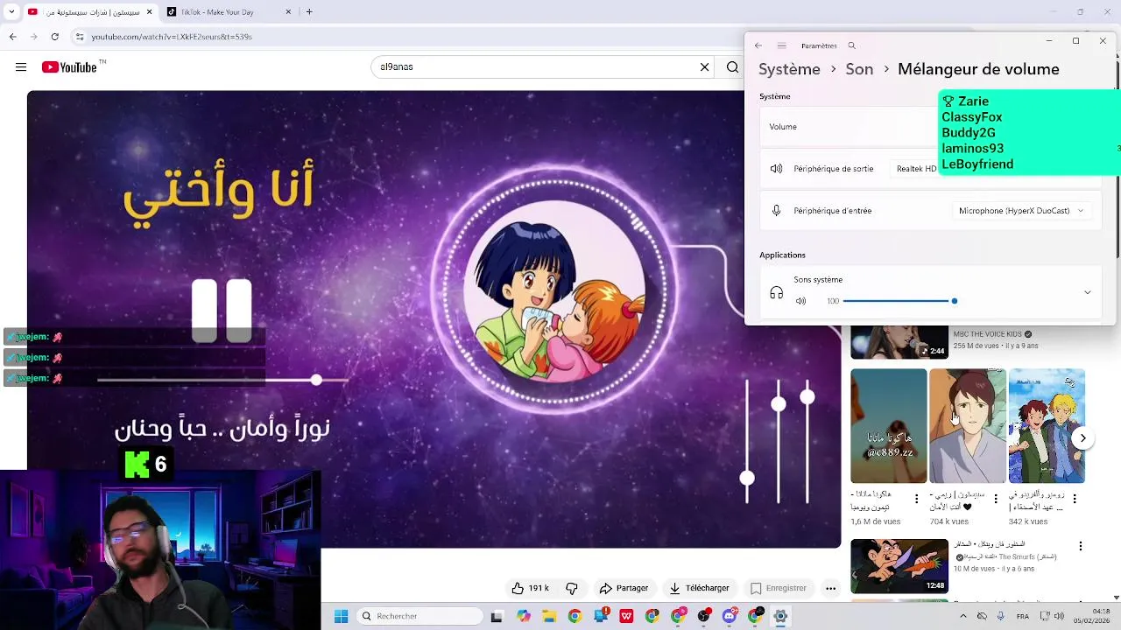Image resolution: width=1121 pixels, height=630 pixels.
Task: Expand the Sons système application row
Action: coord(1087,293)
